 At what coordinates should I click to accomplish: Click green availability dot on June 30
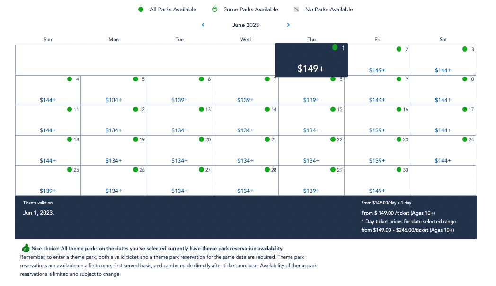399,170
